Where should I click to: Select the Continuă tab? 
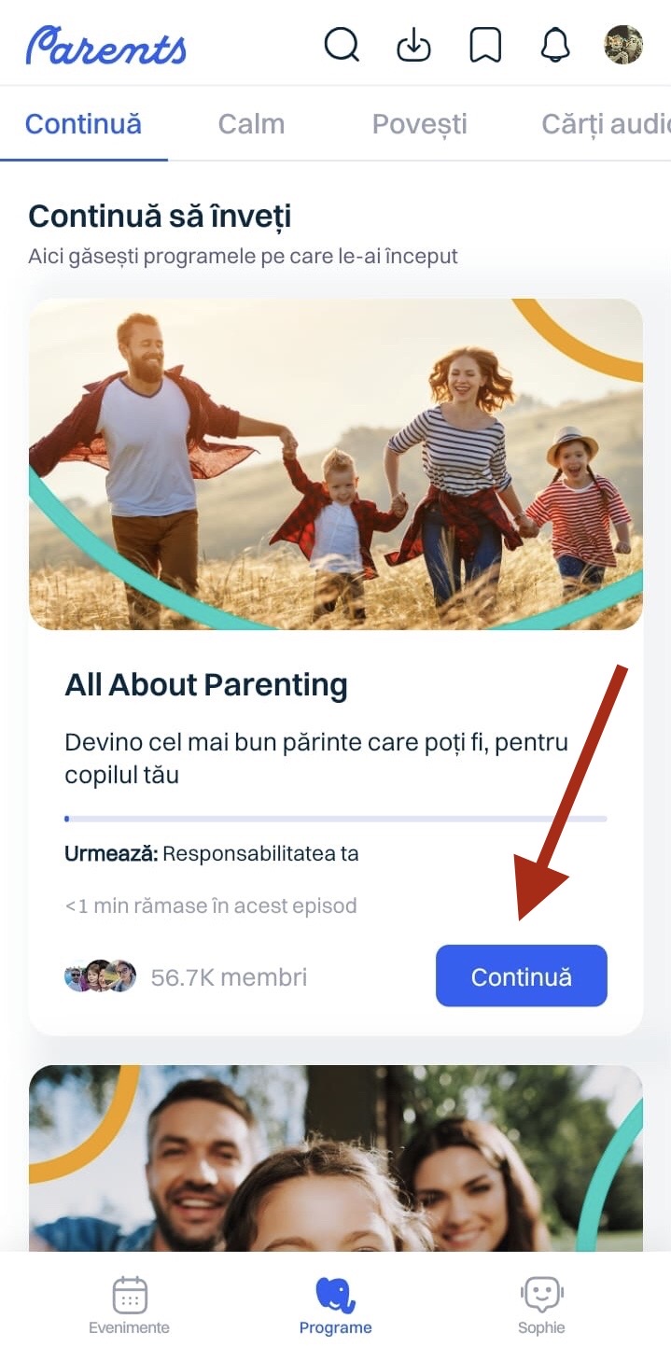(83, 124)
